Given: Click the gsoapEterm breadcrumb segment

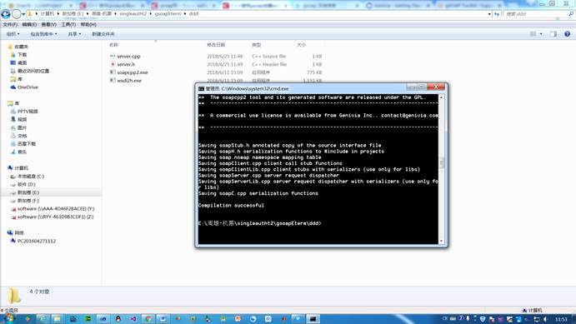Looking at the screenshot, I should click(168, 13).
